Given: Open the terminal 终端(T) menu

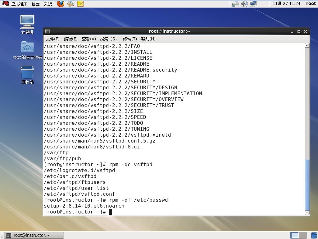Looking at the screenshot, I should pyautogui.click(x=130, y=39).
